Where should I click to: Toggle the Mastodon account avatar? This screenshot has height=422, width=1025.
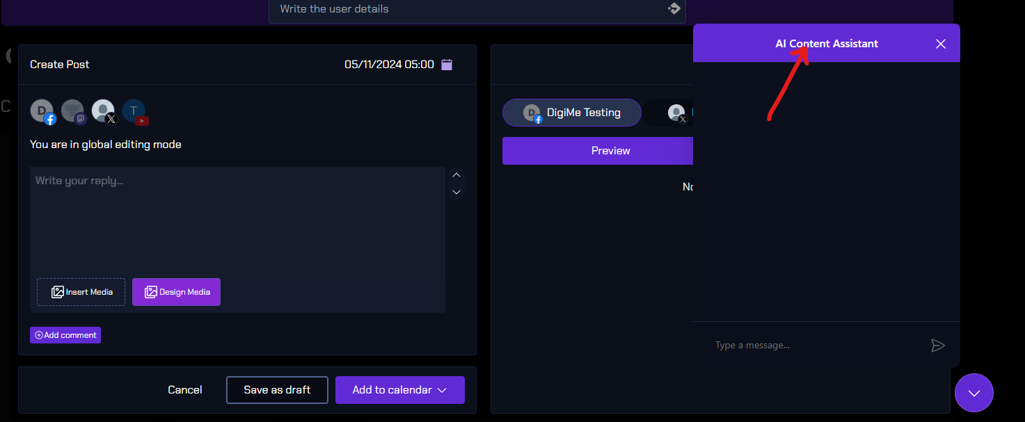pos(73,111)
